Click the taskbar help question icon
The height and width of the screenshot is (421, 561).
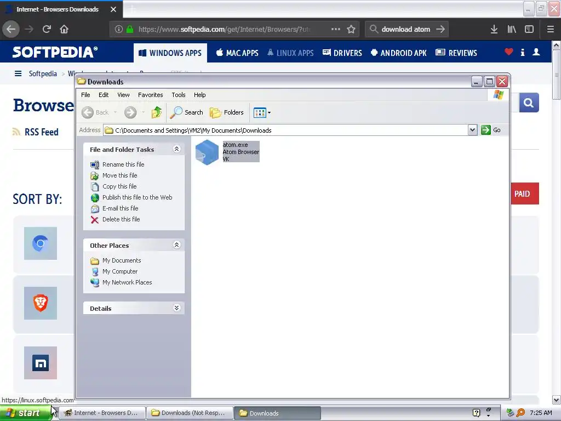click(x=476, y=413)
